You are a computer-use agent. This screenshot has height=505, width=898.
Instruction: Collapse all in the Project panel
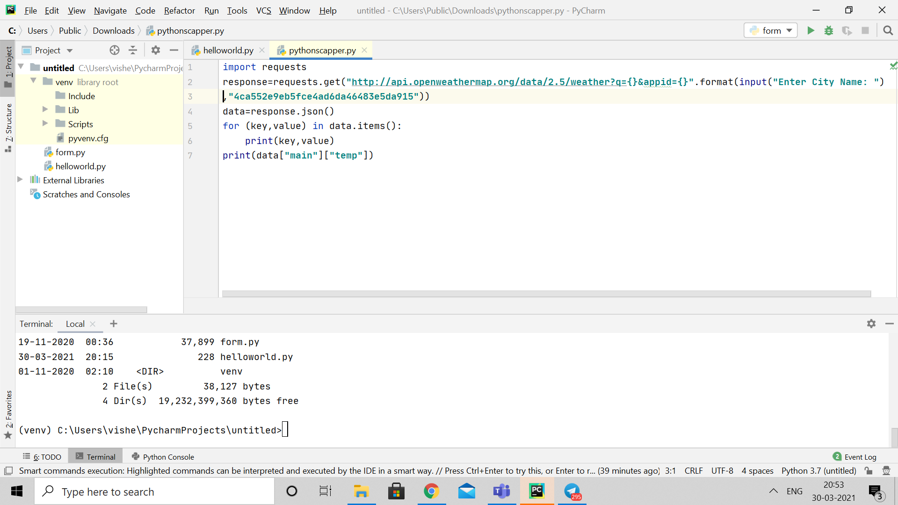pos(133,50)
